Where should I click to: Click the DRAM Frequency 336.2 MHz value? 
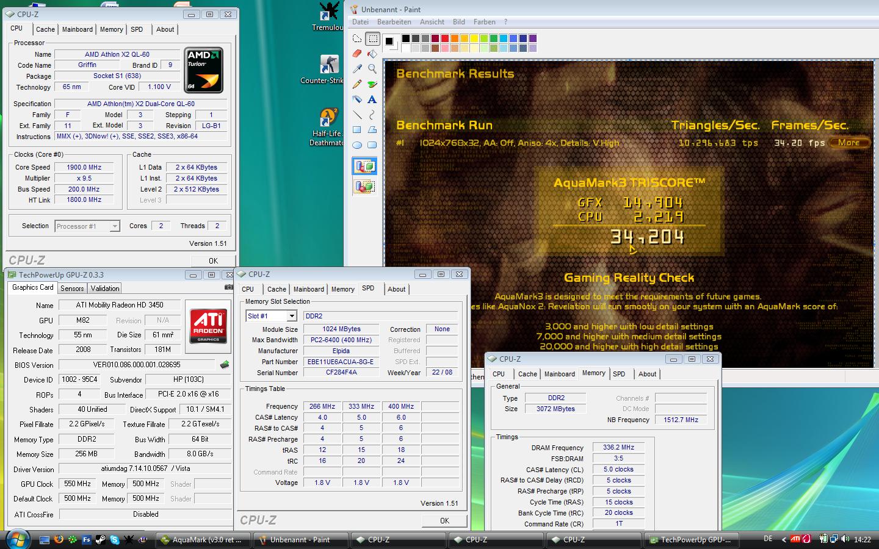(x=618, y=447)
